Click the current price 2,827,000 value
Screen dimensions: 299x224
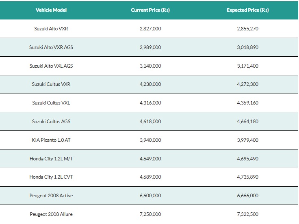pos(150,29)
